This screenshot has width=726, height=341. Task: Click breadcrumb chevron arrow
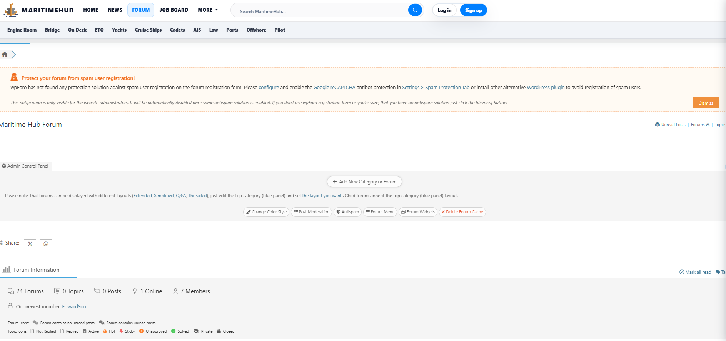click(14, 55)
